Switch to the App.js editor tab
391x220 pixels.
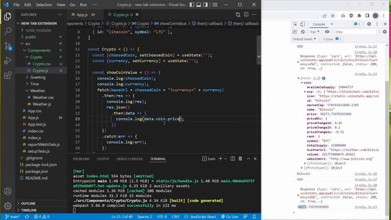(x=82, y=15)
